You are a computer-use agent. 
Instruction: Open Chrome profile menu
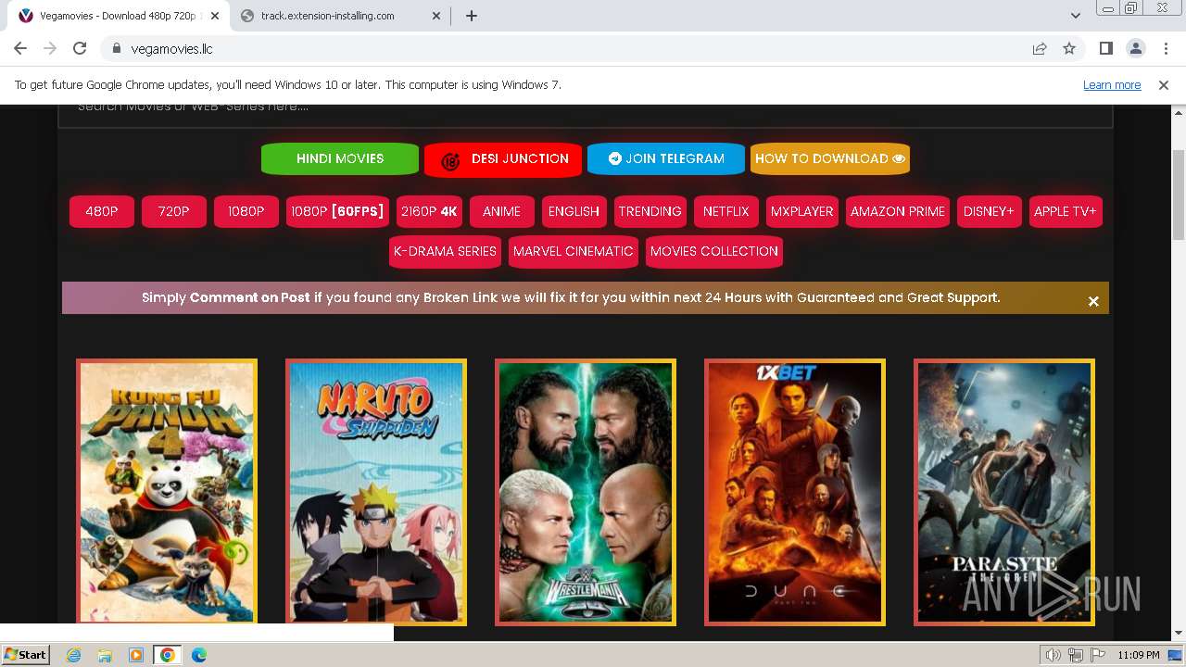point(1135,48)
